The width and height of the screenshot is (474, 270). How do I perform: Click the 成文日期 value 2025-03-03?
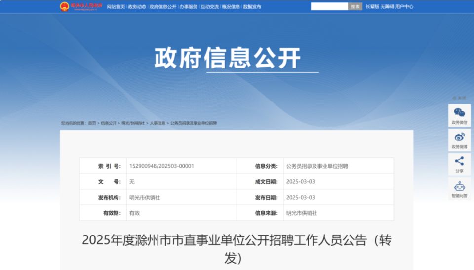(301, 182)
